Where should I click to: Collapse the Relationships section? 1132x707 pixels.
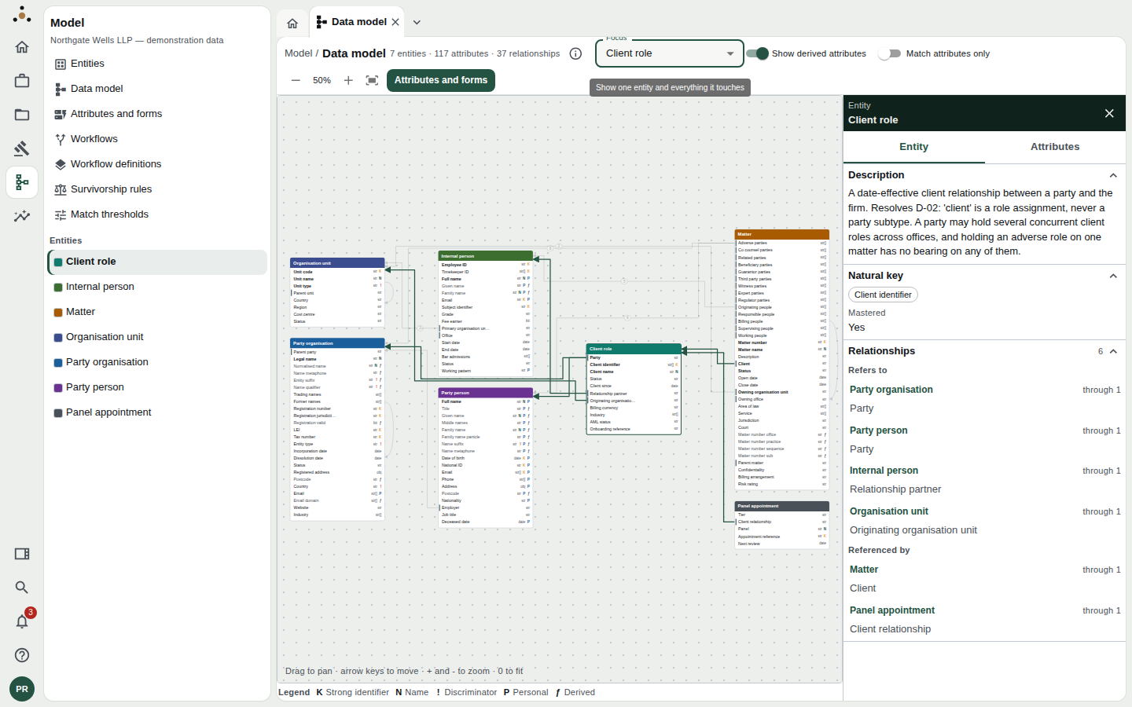(x=1113, y=351)
